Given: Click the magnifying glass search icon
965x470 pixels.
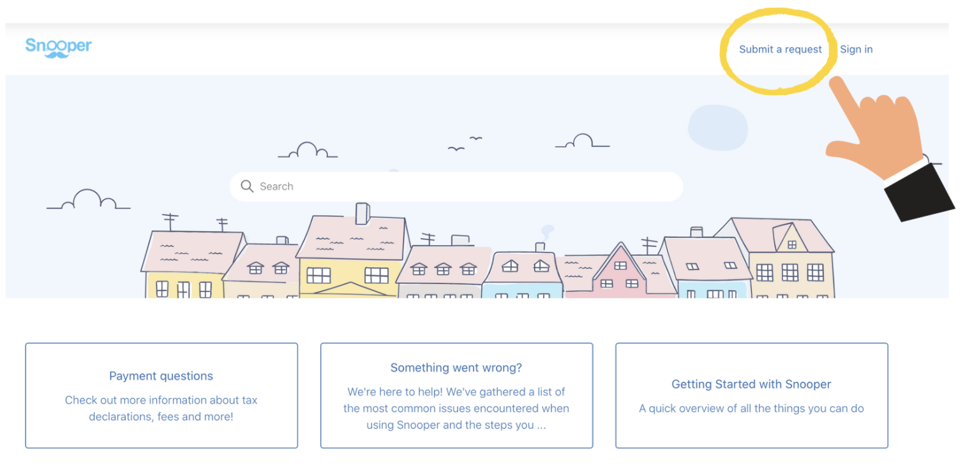Looking at the screenshot, I should pos(247,186).
